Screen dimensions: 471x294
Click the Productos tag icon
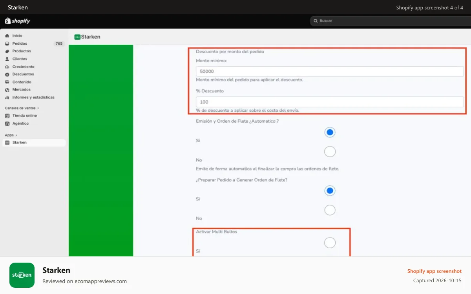click(7, 51)
